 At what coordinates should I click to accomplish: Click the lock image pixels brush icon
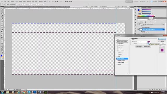click(142, 22)
